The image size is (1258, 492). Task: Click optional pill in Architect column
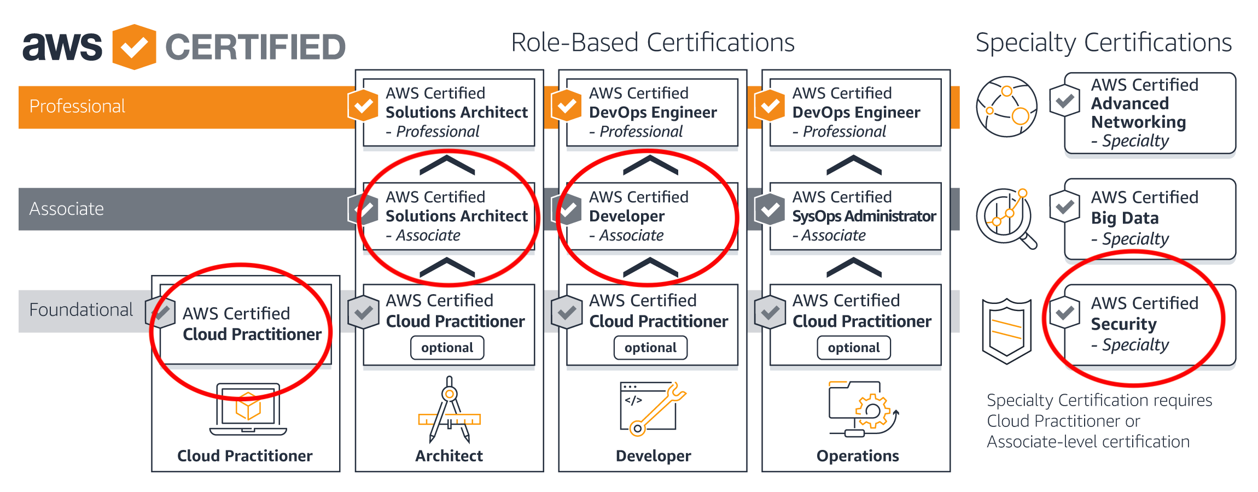click(x=447, y=348)
